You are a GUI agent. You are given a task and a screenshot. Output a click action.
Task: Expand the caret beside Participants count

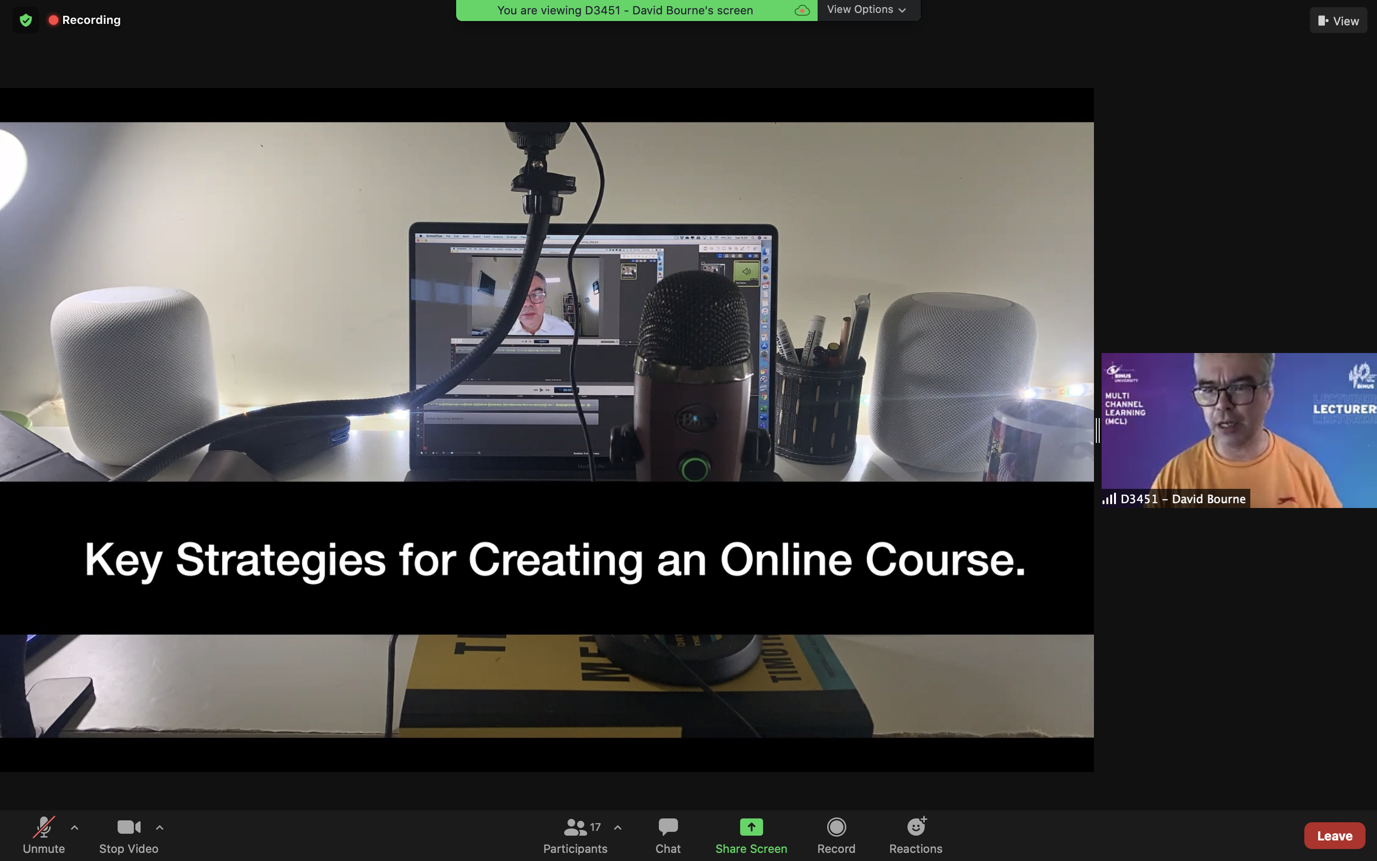(617, 828)
